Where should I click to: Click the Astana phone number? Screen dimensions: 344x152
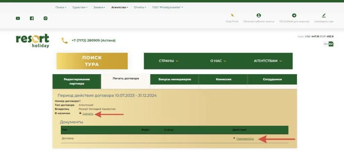click(x=93, y=40)
